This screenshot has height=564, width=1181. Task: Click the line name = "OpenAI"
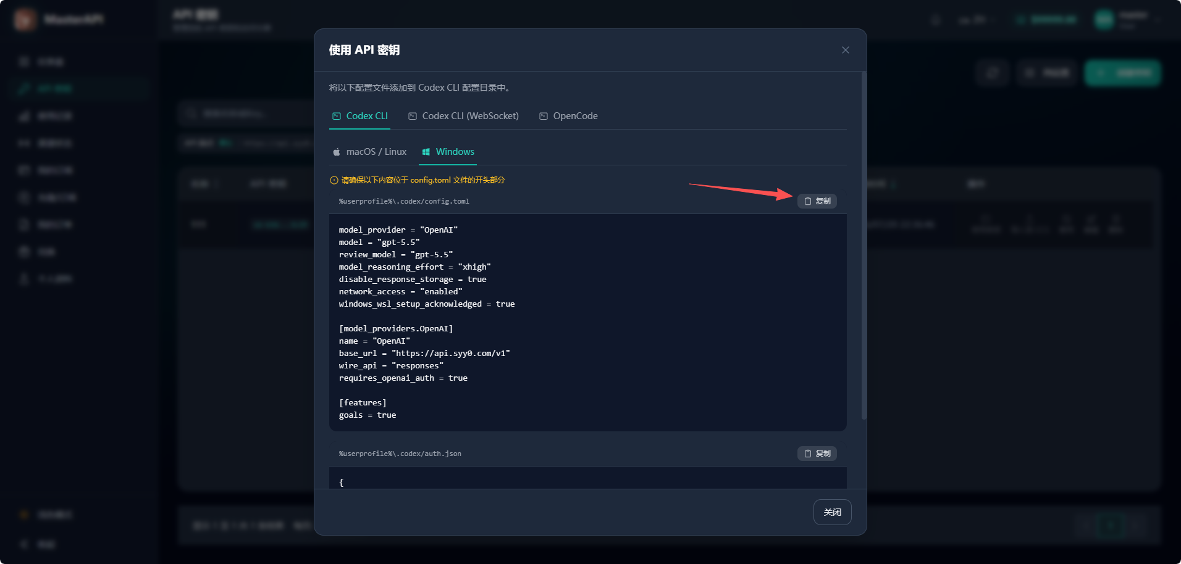(374, 341)
